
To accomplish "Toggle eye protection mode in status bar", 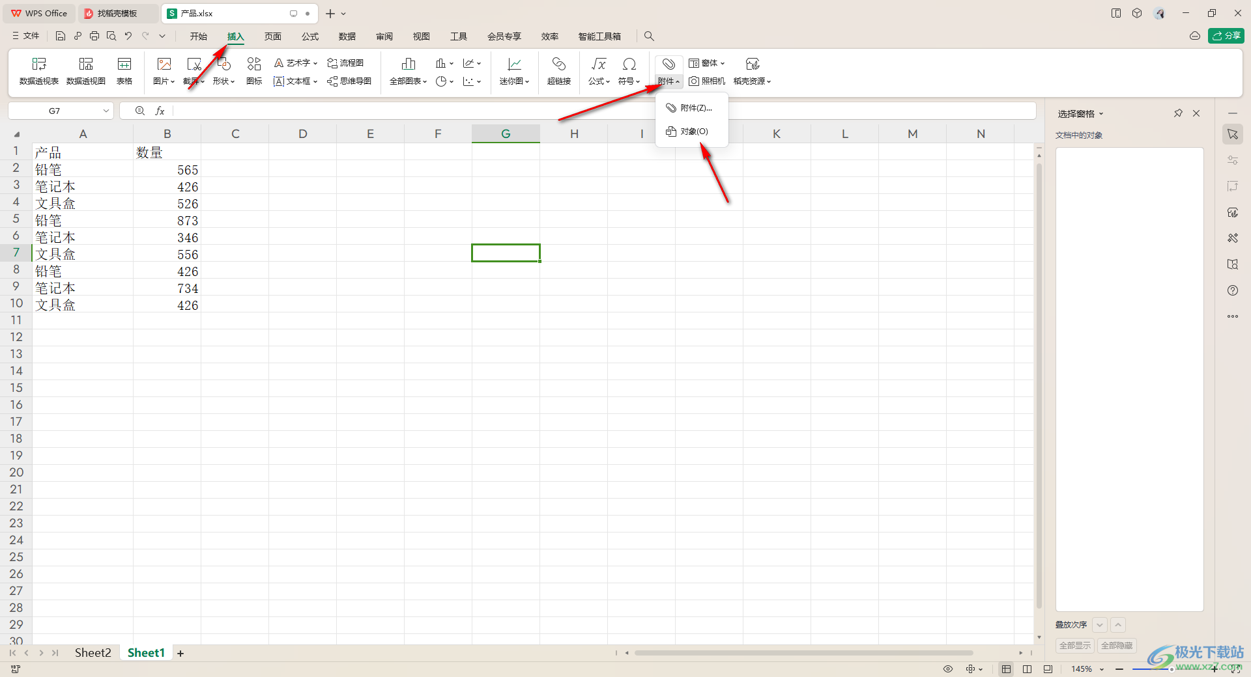I will point(948,669).
